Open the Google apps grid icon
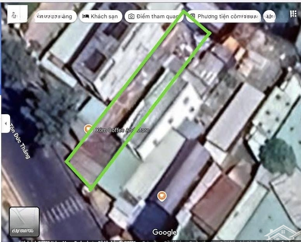 click(293, 14)
